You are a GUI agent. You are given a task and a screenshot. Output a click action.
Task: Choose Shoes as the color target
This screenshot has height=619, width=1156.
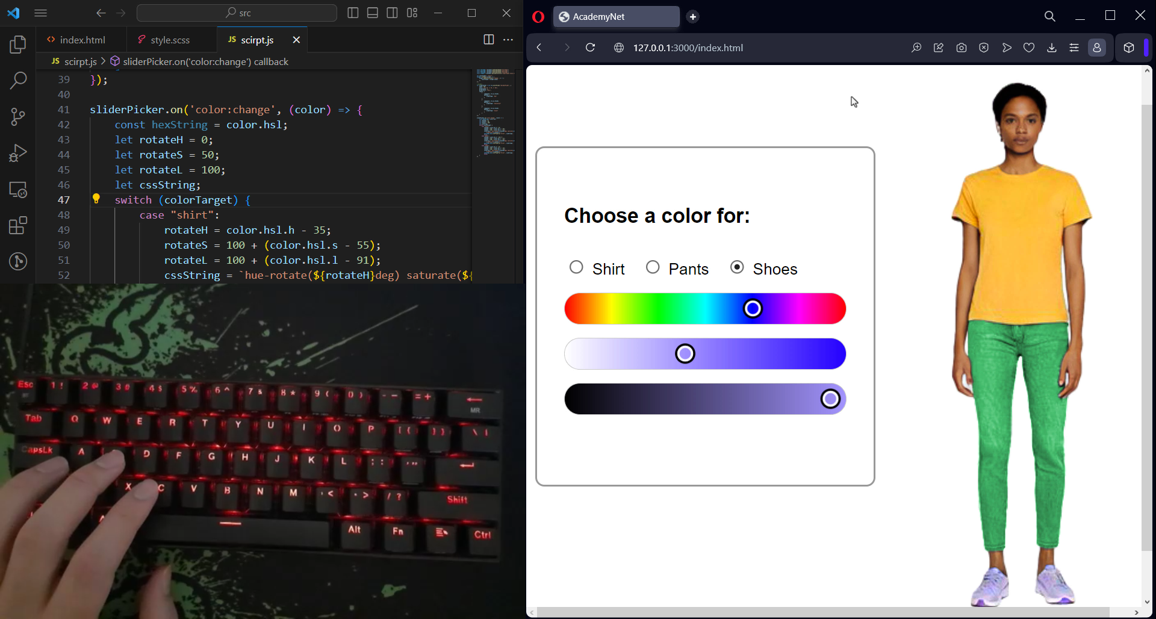737,267
